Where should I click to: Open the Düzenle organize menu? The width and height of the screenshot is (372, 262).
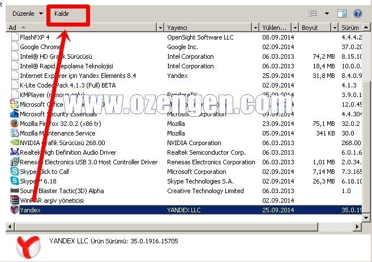coord(28,14)
